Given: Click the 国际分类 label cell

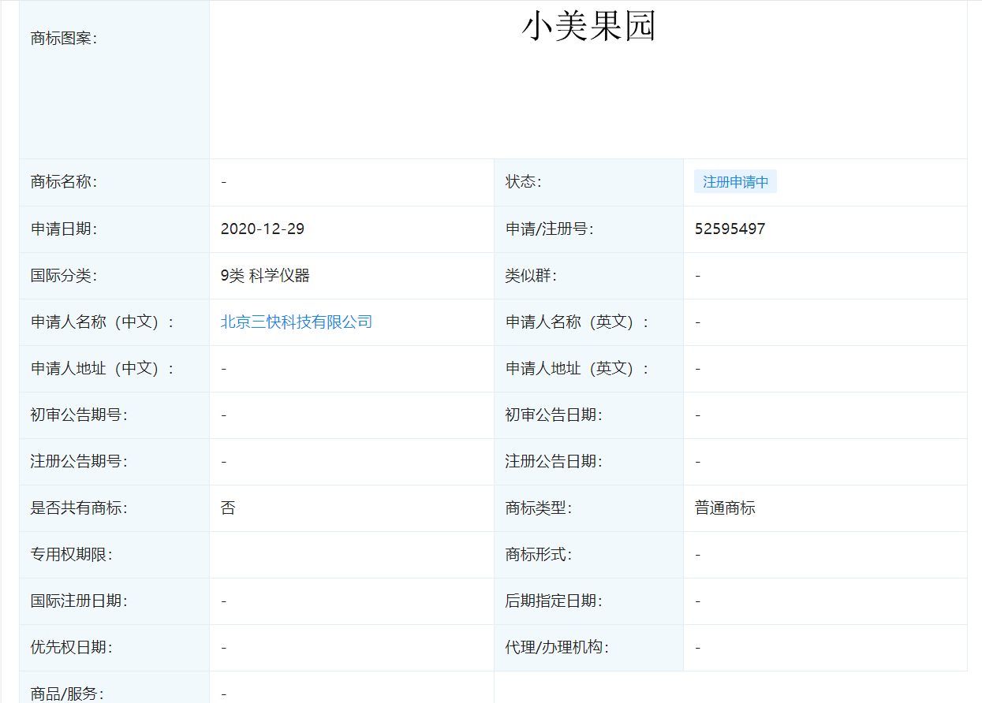Looking at the screenshot, I should tap(114, 276).
